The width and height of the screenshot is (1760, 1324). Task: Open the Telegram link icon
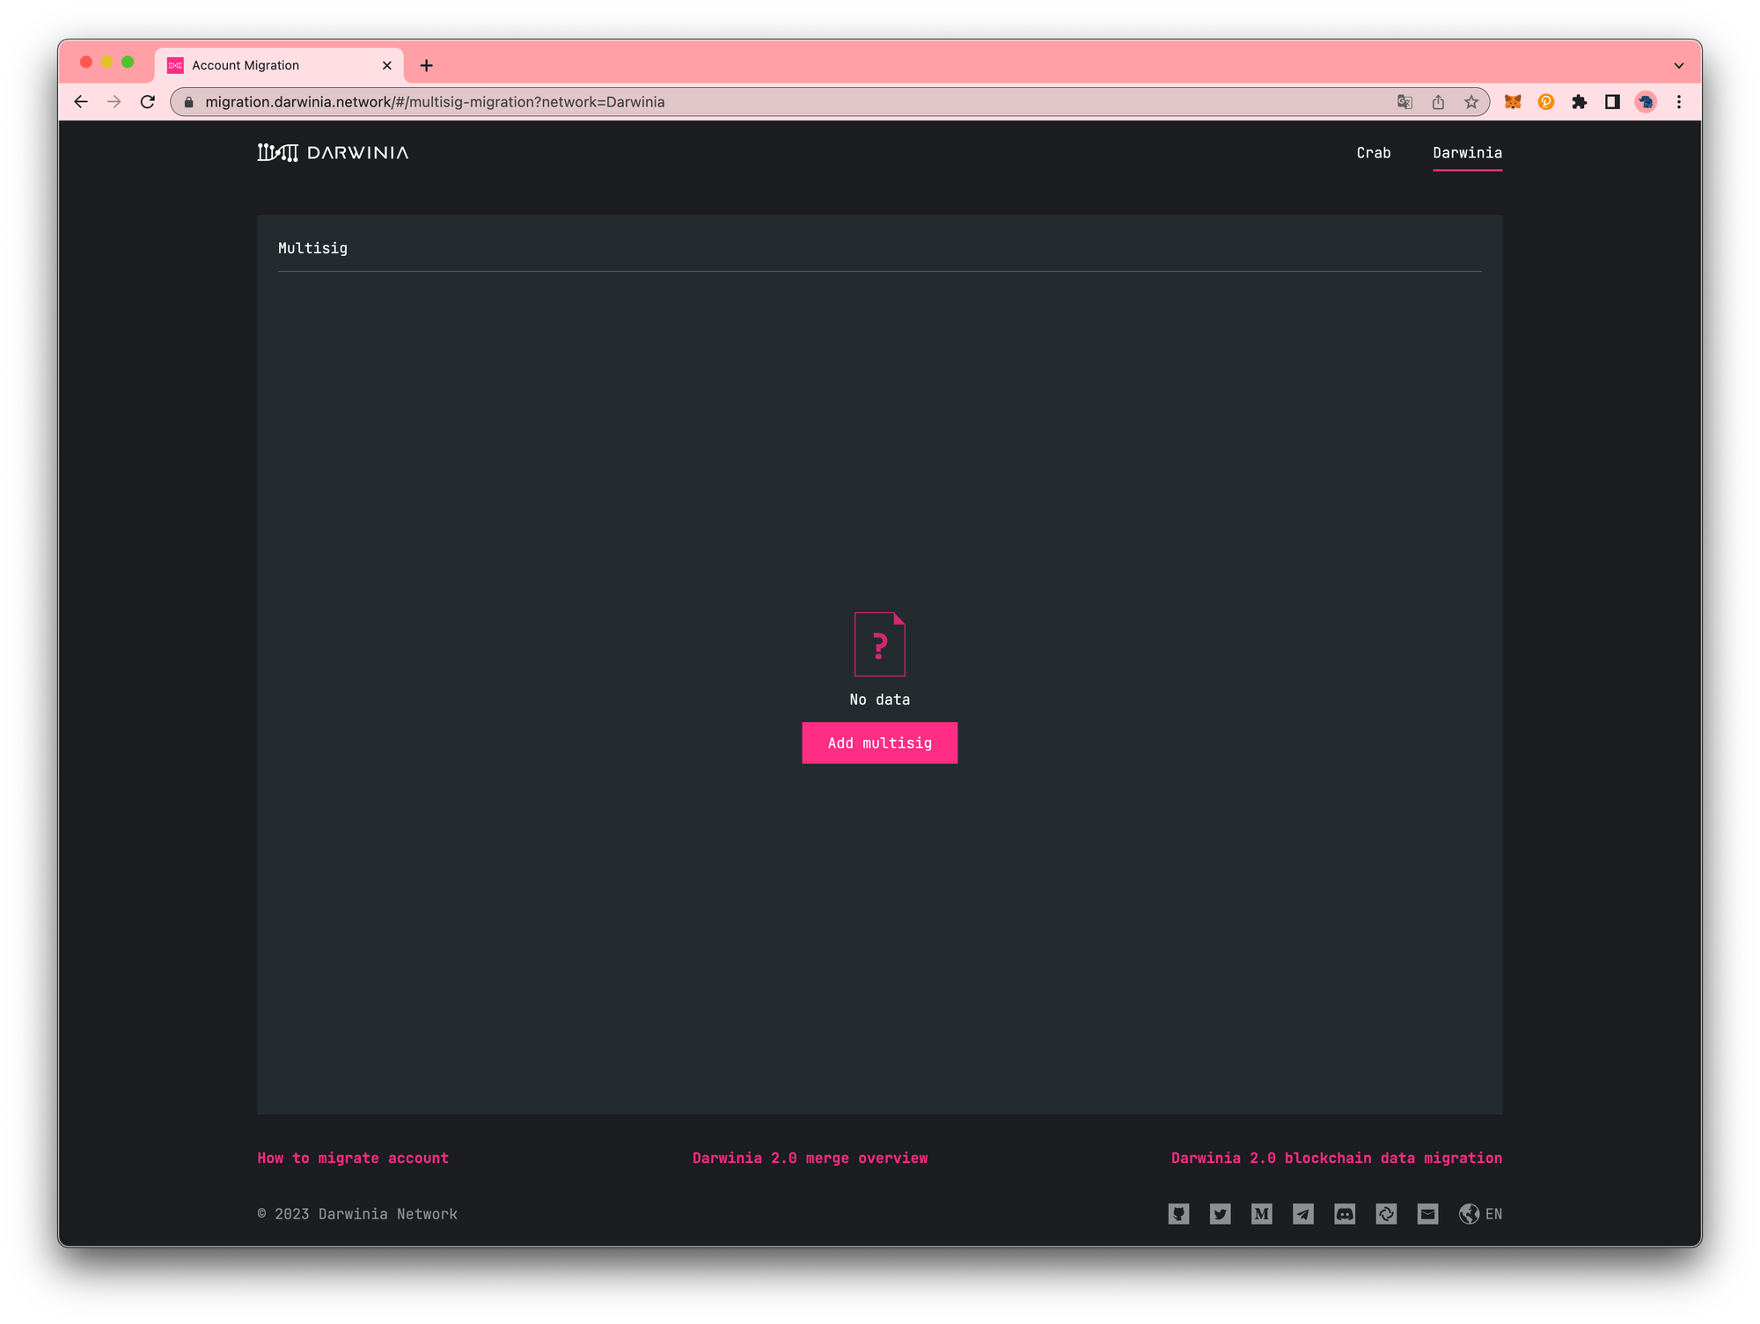tap(1302, 1214)
